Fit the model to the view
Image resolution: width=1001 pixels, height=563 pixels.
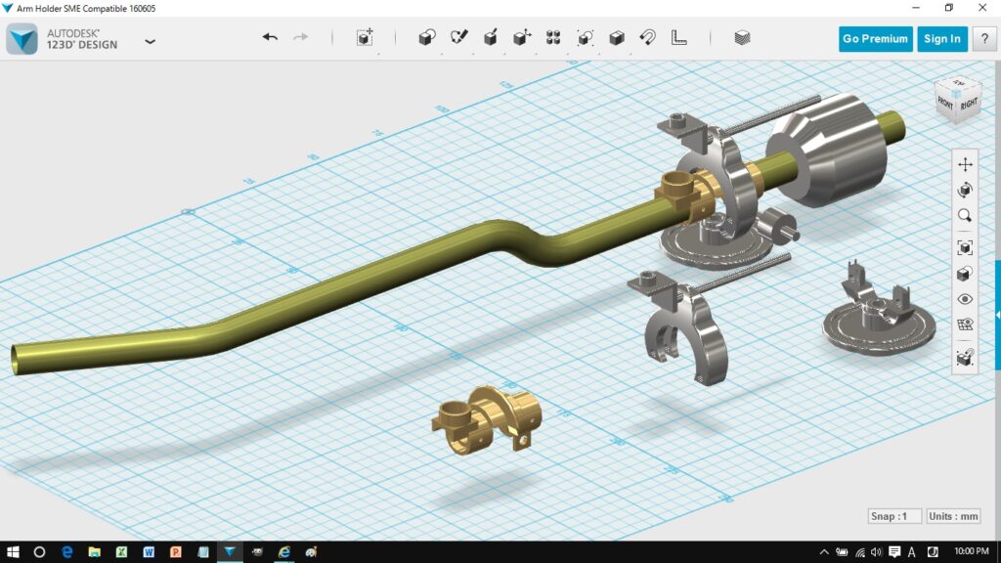pyautogui.click(x=965, y=247)
